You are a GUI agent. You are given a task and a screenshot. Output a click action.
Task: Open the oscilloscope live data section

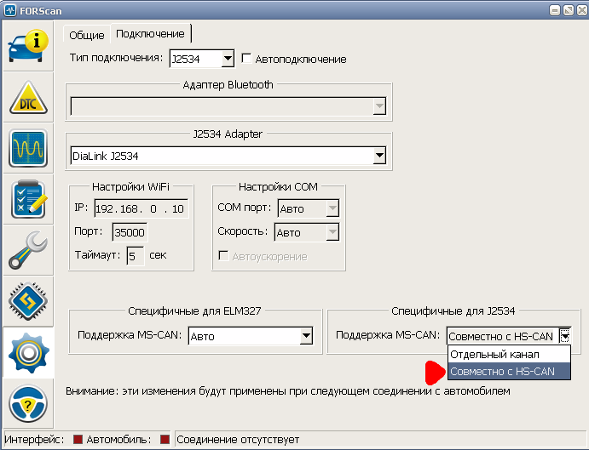(28, 149)
